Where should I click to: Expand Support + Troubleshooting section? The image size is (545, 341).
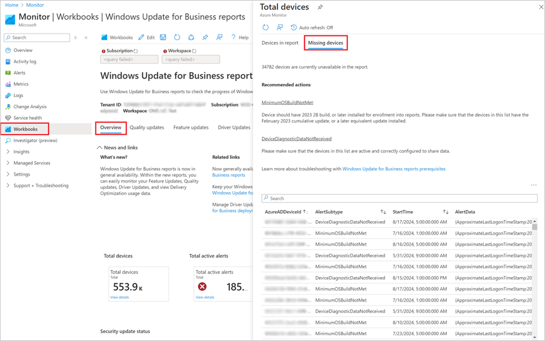point(37,186)
